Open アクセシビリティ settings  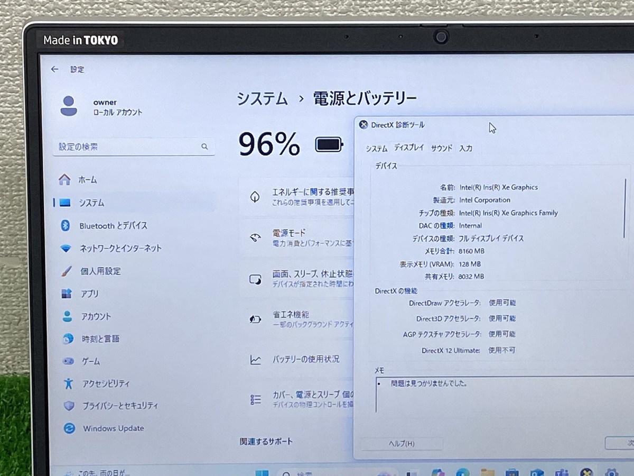pos(134,383)
